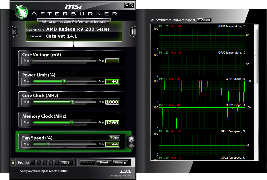Click the Core Clock 1000 value field
The image size is (267, 180).
112,102
